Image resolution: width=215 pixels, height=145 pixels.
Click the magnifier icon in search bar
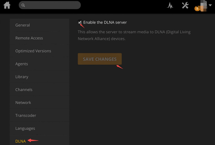pyautogui.click(x=23, y=5)
